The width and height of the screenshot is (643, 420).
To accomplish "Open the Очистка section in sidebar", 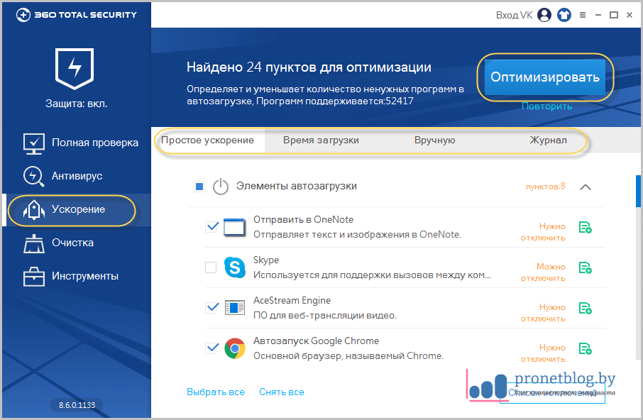I will click(x=33, y=243).
